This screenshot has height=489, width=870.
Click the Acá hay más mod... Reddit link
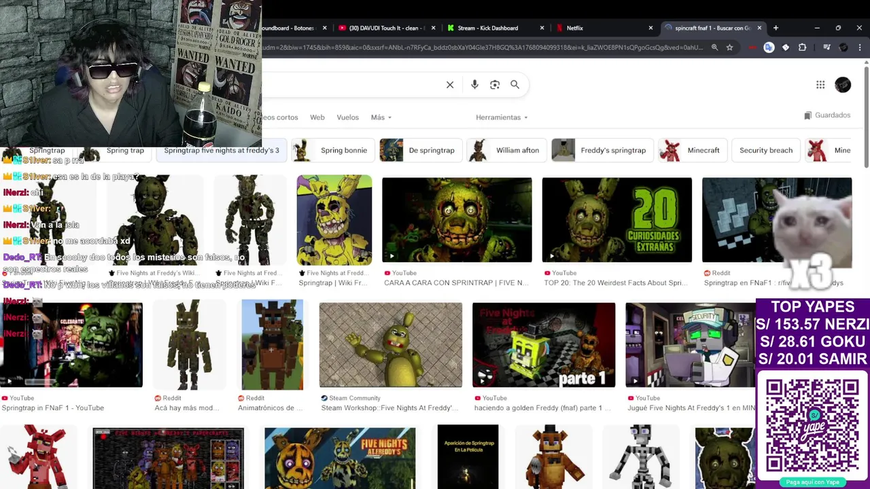187,407
